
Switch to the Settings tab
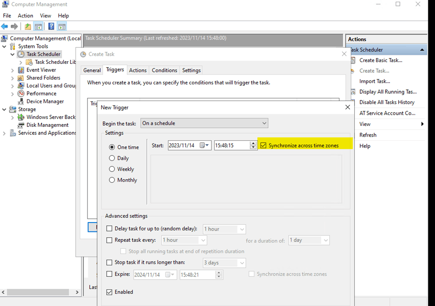point(191,70)
